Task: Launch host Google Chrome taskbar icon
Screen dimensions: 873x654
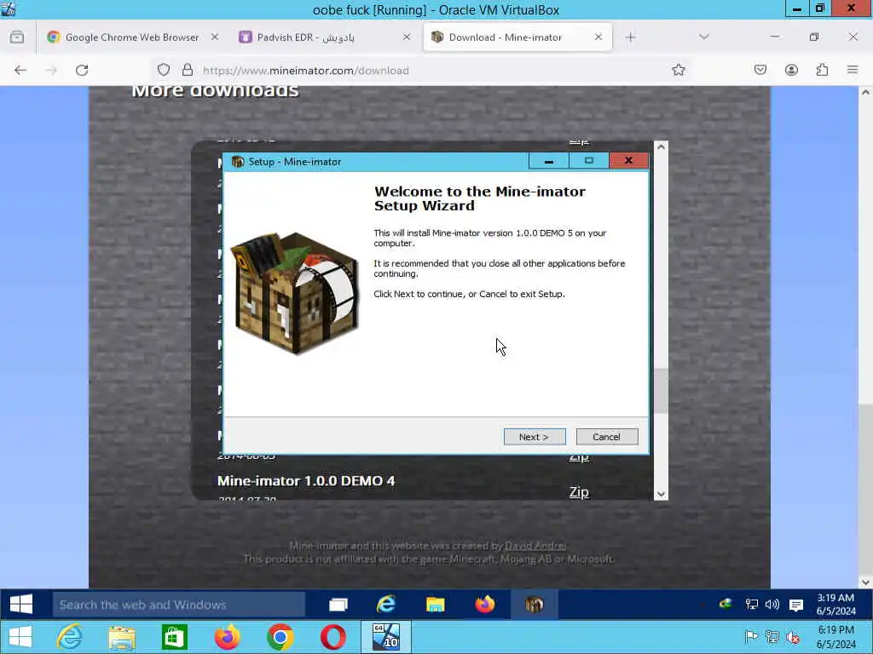Action: pos(280,637)
